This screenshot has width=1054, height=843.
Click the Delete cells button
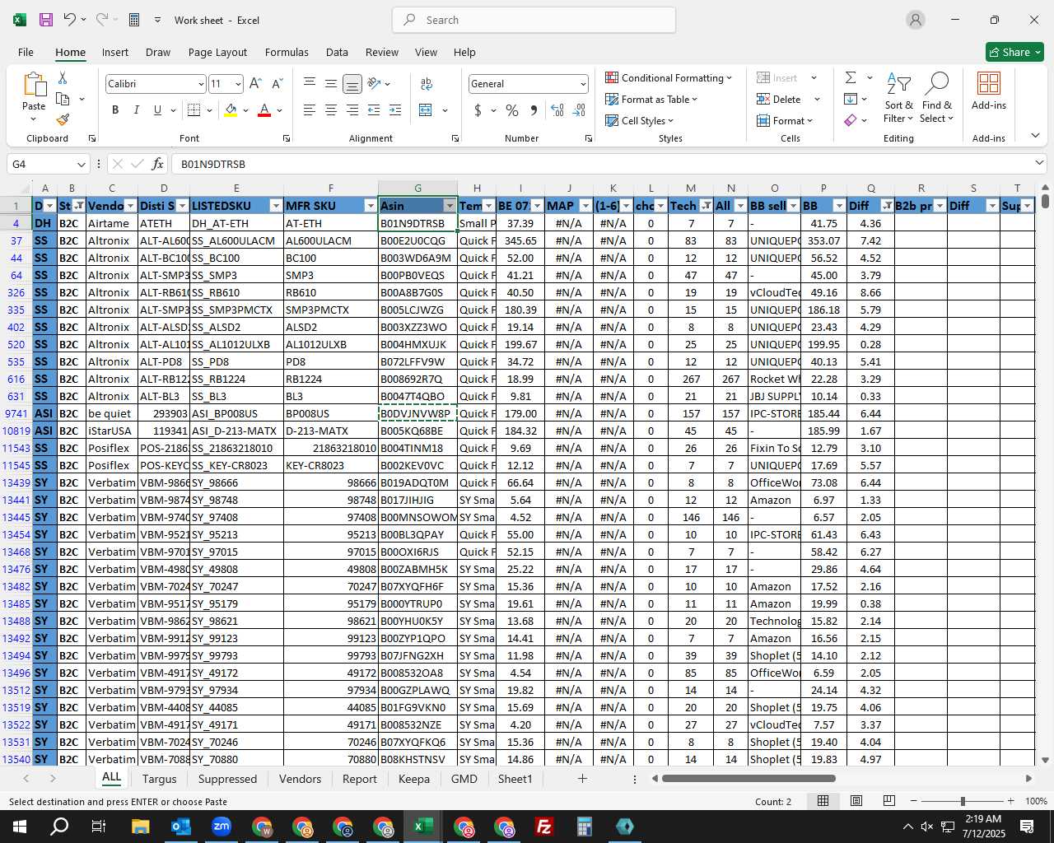(779, 99)
